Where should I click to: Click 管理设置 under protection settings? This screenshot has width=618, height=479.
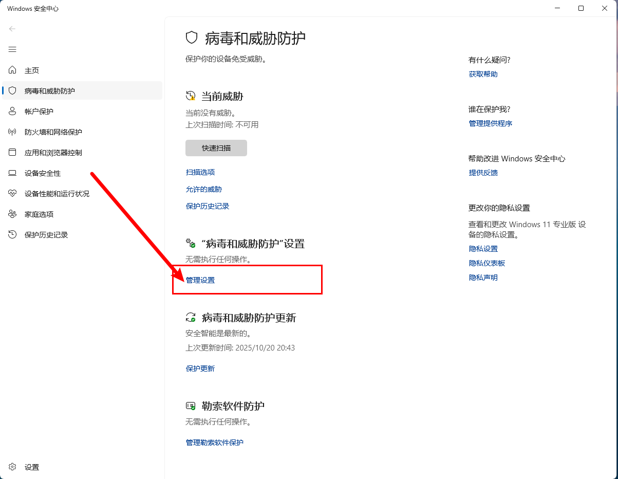click(200, 280)
